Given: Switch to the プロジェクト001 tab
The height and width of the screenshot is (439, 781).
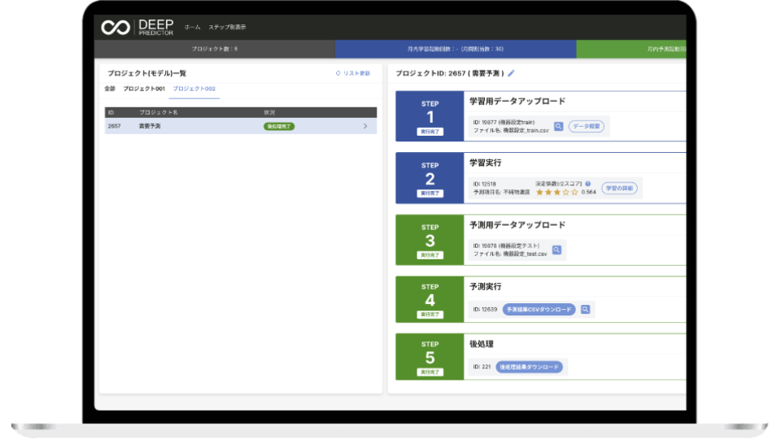Looking at the screenshot, I should 144,88.
